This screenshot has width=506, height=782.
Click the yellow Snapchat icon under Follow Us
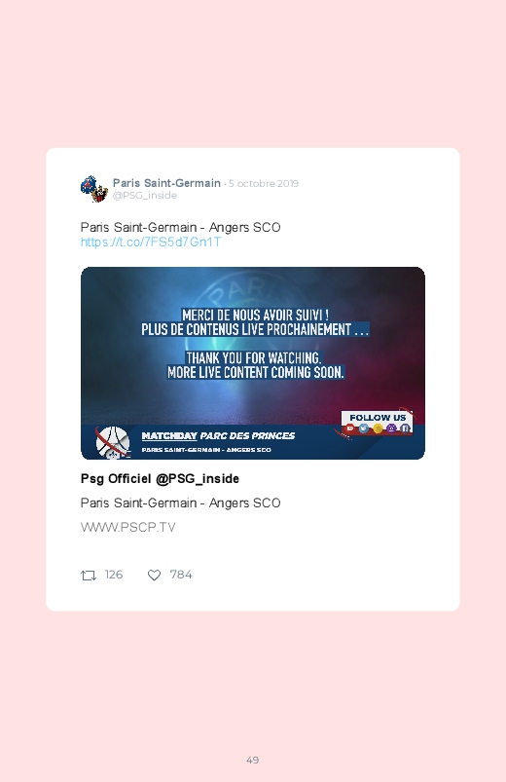coord(378,428)
